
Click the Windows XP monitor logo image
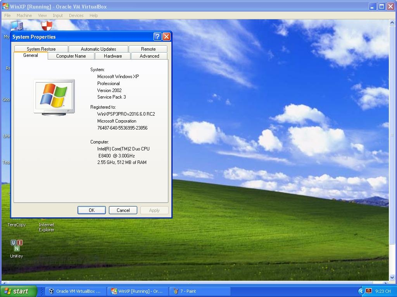tap(54, 97)
